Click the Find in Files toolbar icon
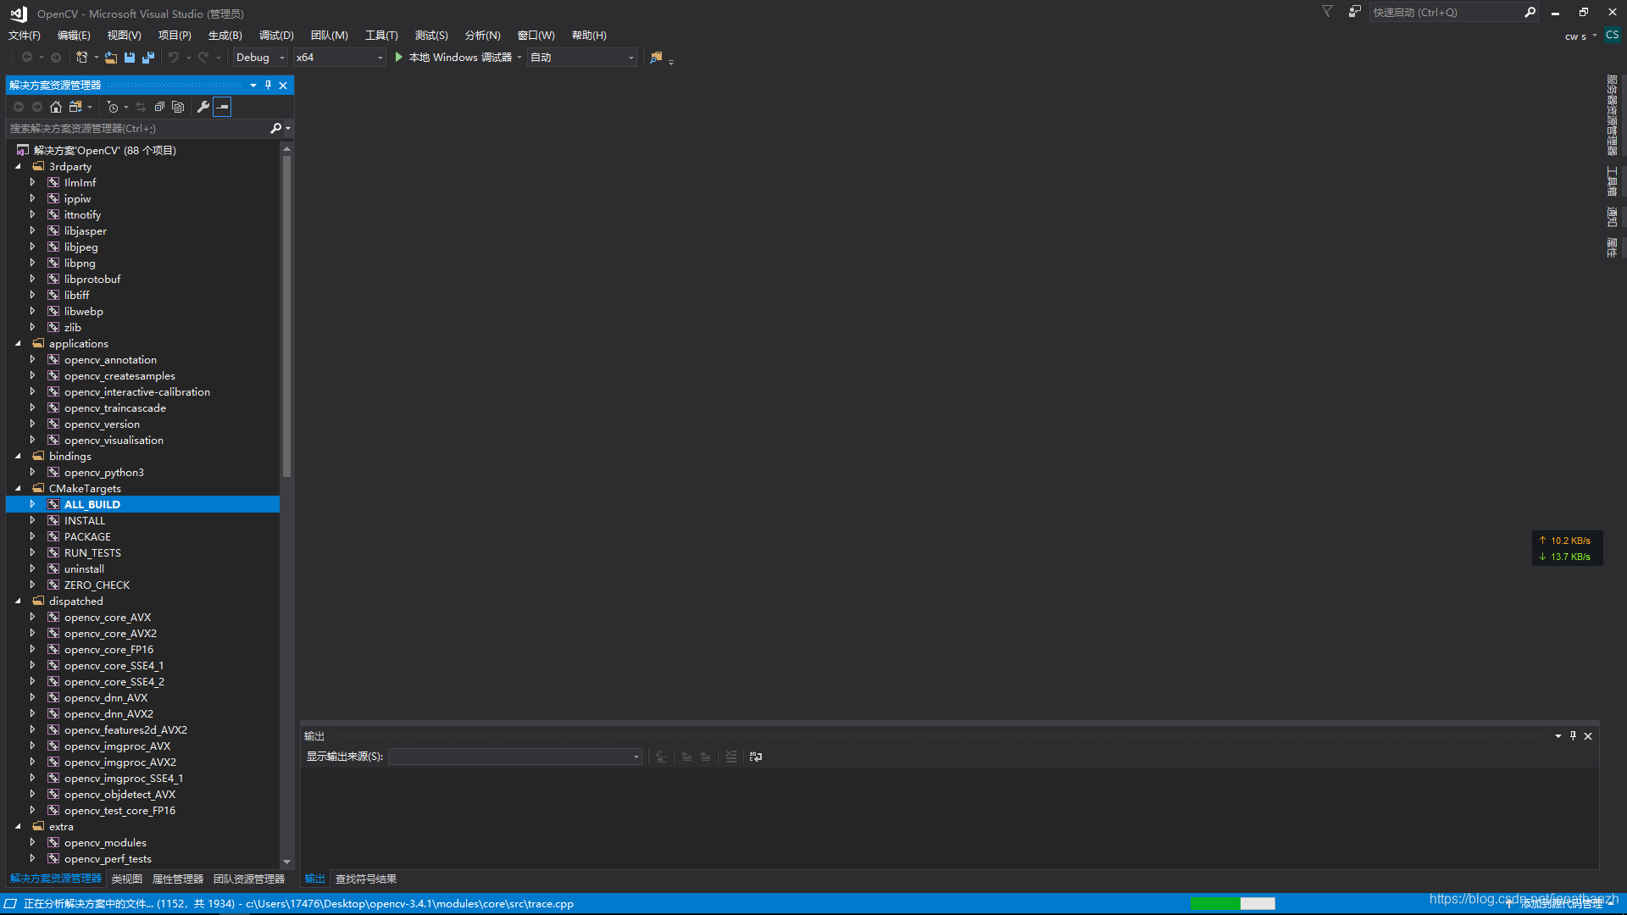 click(656, 58)
